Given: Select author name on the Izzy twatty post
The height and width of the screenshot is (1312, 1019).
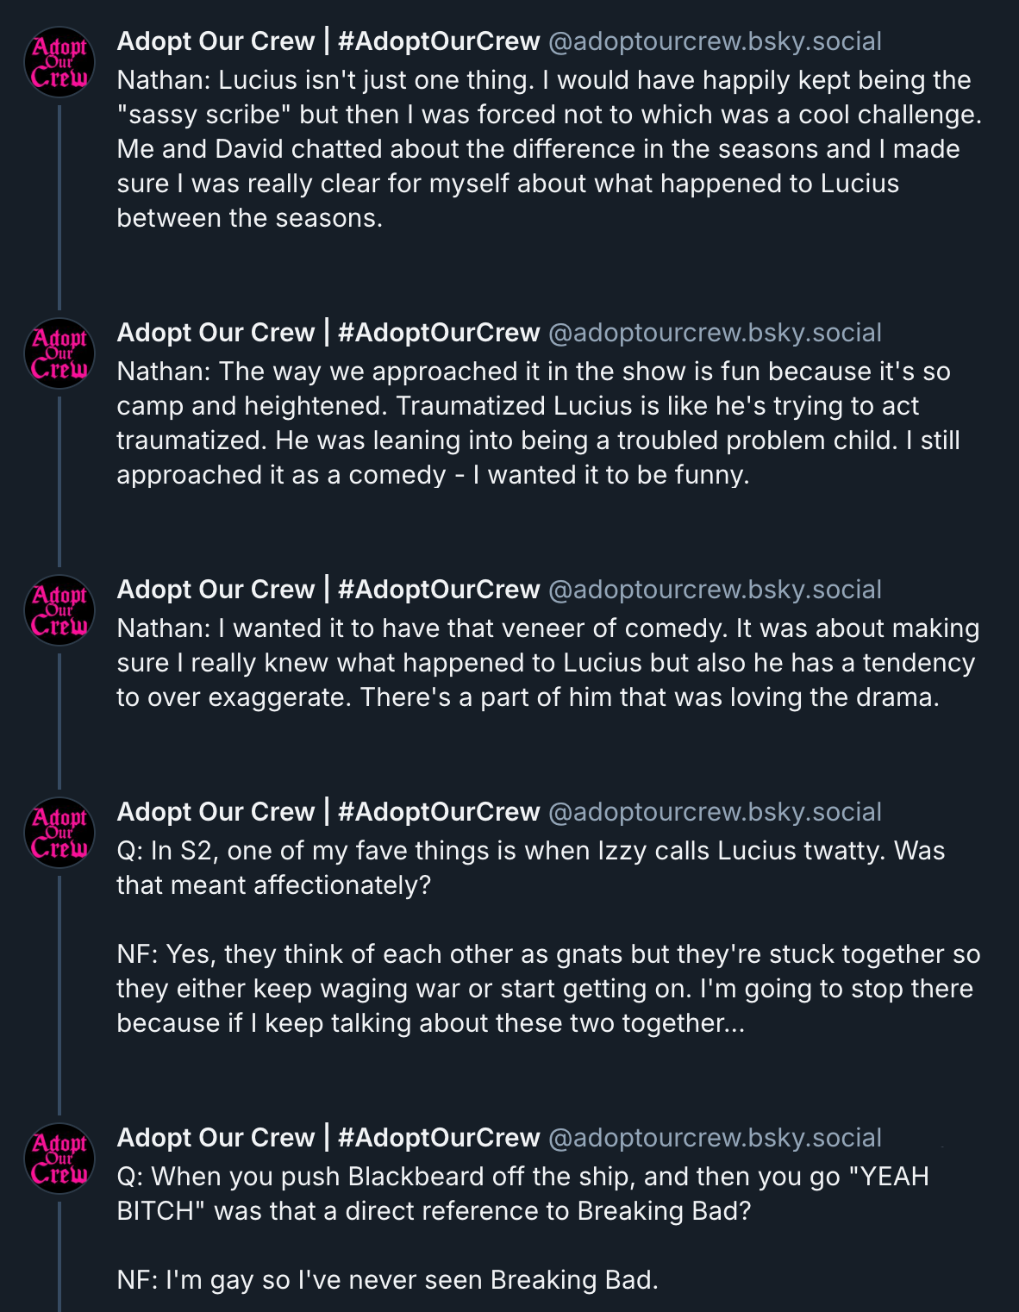Looking at the screenshot, I should (328, 812).
